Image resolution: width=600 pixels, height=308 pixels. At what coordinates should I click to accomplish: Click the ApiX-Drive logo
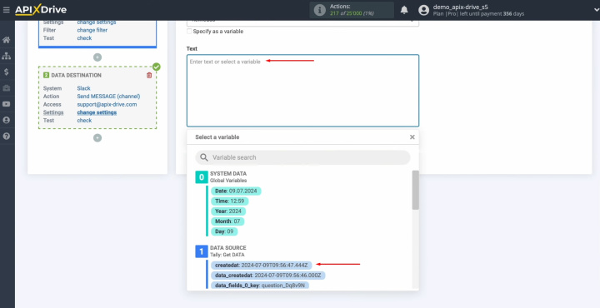pyautogui.click(x=41, y=10)
